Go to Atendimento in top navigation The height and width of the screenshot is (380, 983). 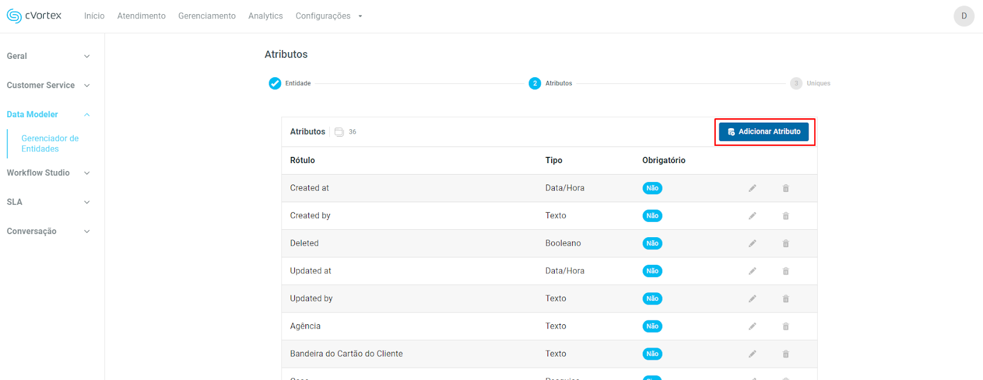click(x=141, y=16)
